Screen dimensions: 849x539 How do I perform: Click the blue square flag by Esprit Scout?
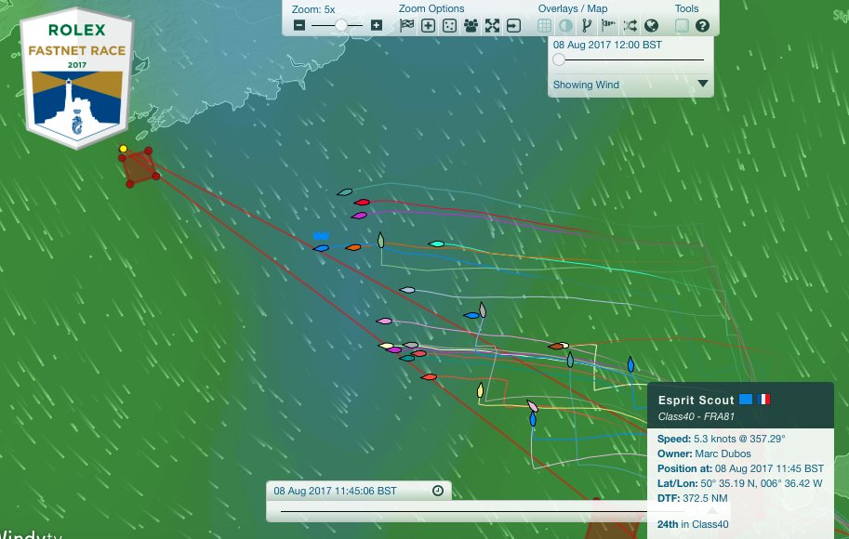[746, 400]
